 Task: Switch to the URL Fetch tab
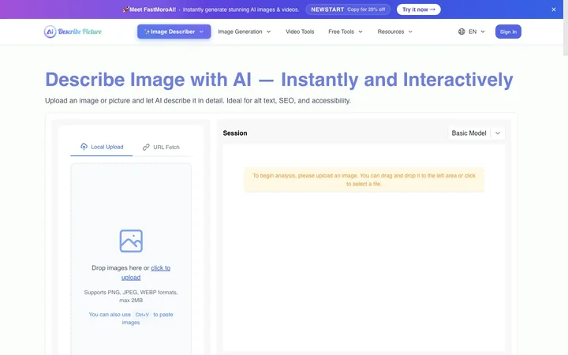click(161, 147)
